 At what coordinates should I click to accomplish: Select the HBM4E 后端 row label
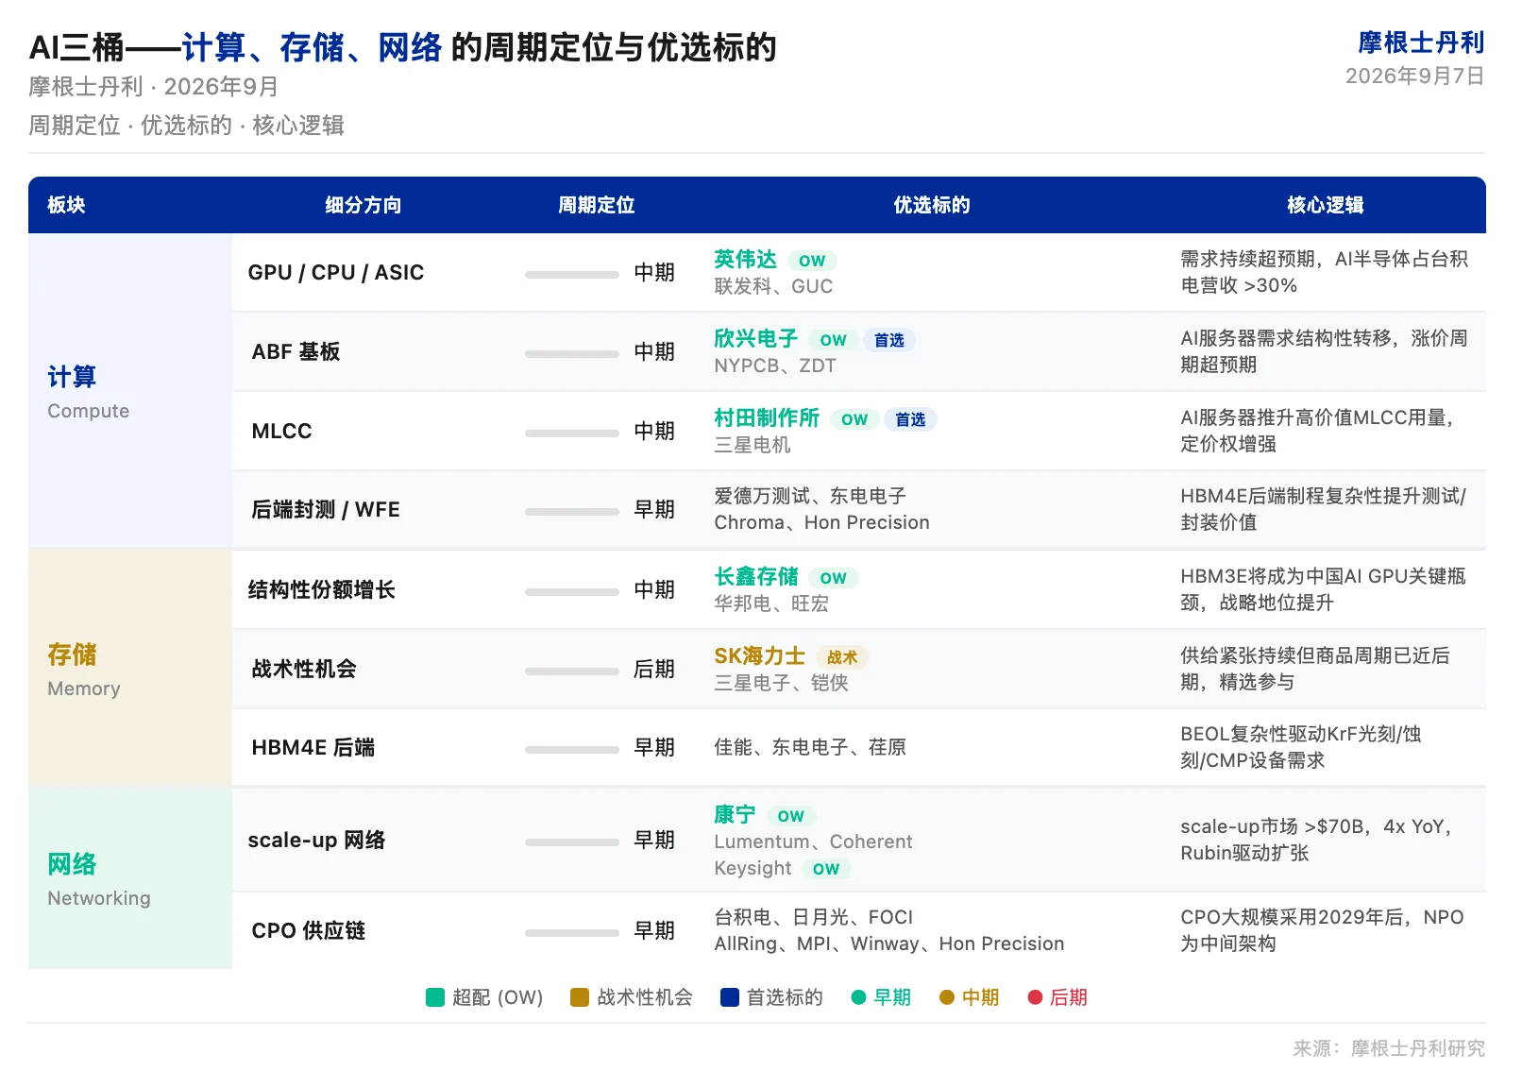click(313, 748)
